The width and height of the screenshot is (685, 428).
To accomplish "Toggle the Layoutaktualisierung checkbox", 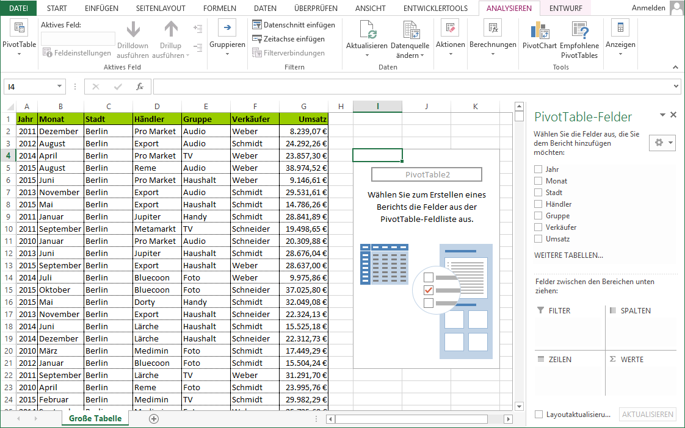I will [x=538, y=415].
